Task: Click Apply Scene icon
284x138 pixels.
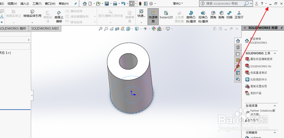Action: (x=159, y=29)
